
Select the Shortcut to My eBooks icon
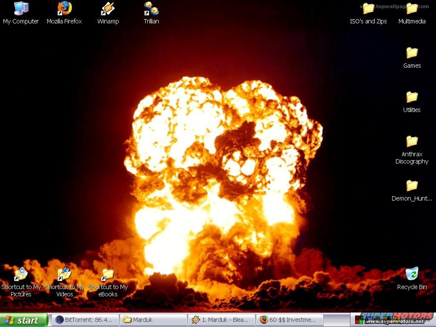pos(108,274)
